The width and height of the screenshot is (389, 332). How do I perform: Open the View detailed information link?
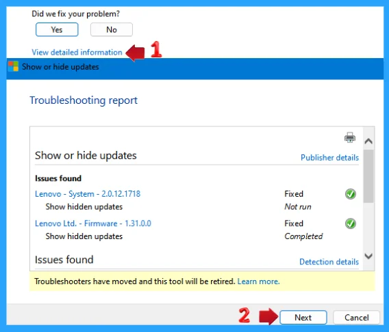click(x=77, y=52)
